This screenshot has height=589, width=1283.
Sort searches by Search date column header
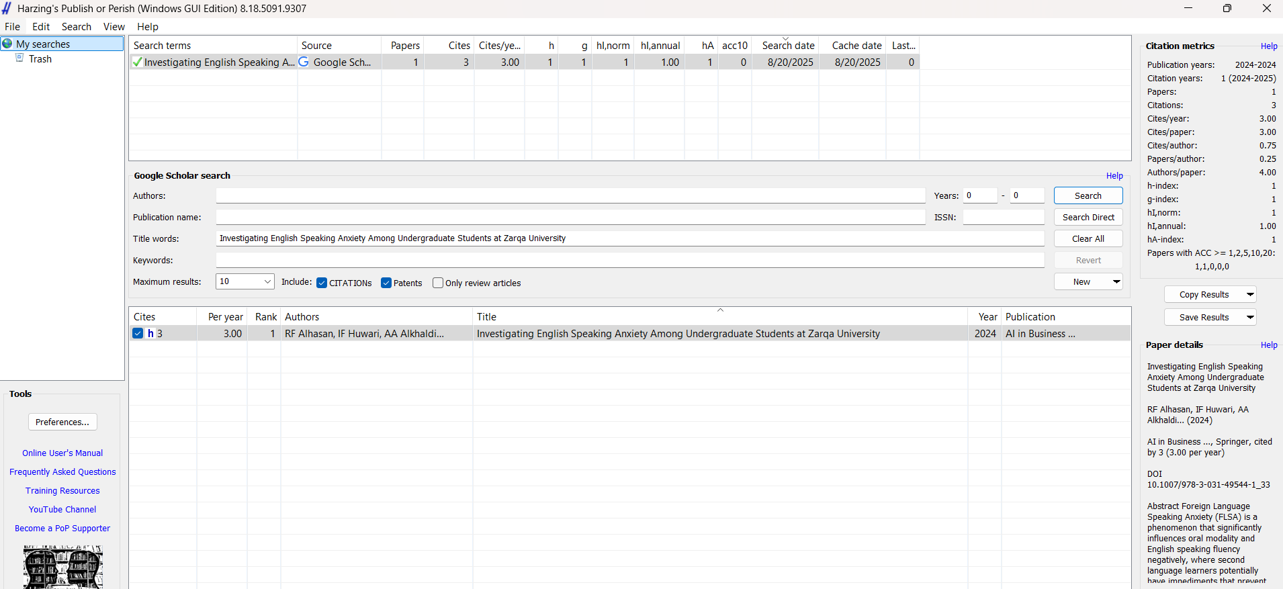(785, 46)
